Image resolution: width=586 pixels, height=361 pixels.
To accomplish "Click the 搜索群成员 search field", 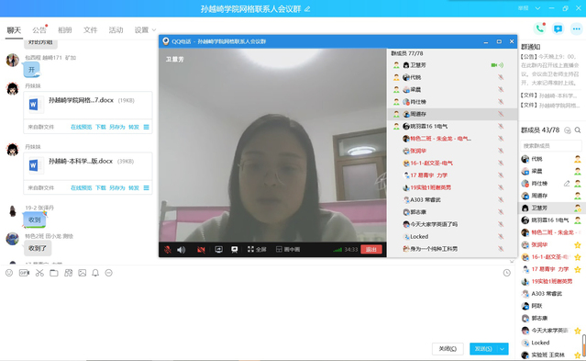I will [x=550, y=146].
